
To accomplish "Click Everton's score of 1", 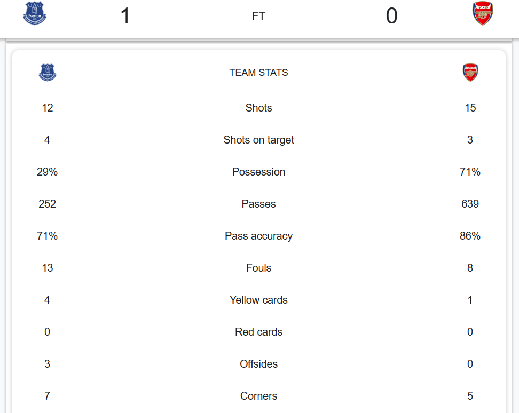I will [x=125, y=16].
